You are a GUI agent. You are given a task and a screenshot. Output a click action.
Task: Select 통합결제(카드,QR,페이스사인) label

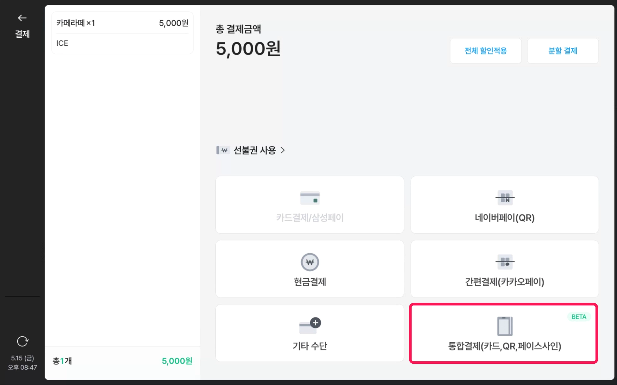(505, 346)
